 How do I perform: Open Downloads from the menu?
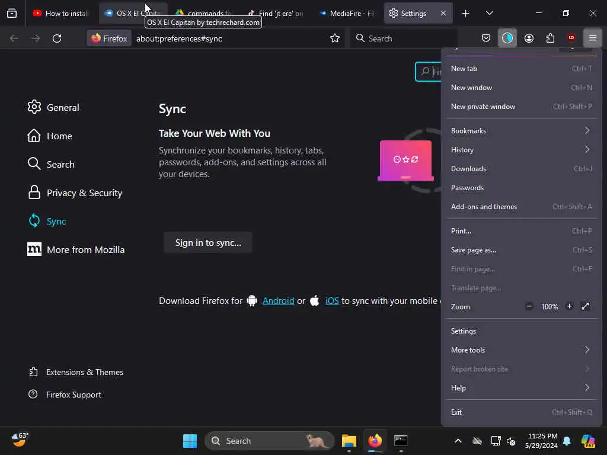[522, 168]
